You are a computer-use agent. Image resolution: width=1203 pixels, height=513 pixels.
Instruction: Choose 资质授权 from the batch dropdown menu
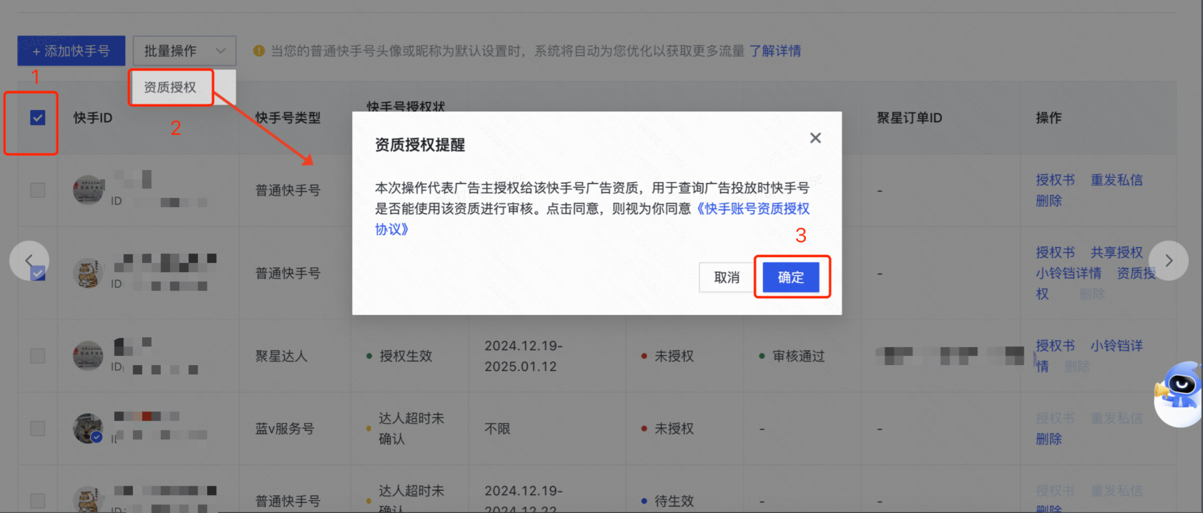pyautogui.click(x=170, y=87)
